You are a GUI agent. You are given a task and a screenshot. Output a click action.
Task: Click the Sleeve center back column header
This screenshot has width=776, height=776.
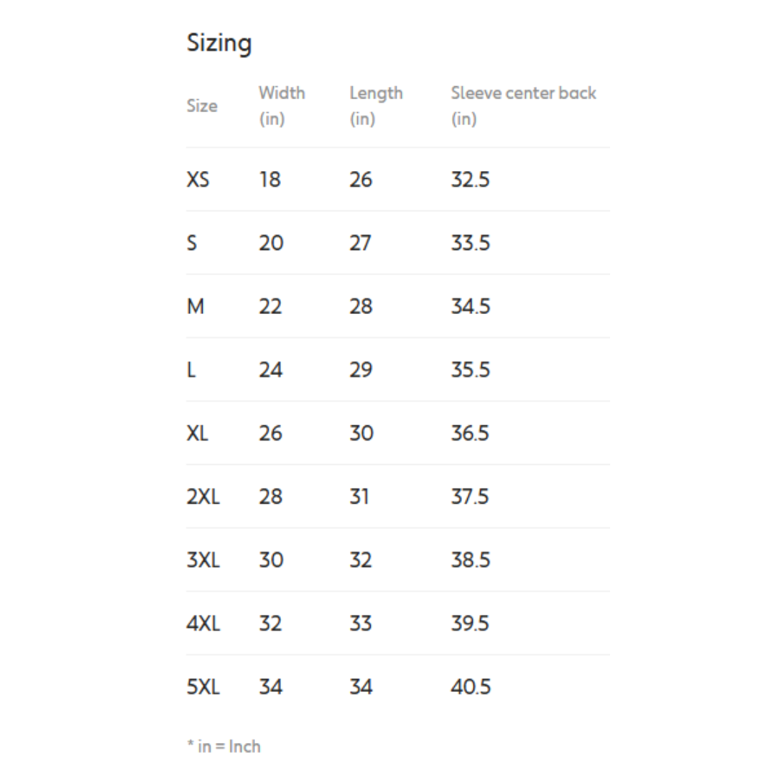[x=523, y=106]
